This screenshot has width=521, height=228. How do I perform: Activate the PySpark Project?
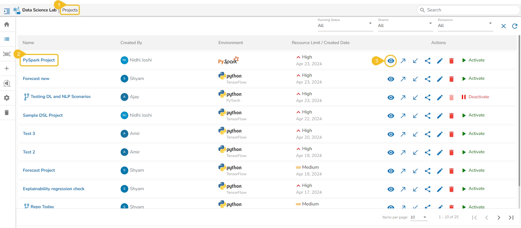click(473, 60)
